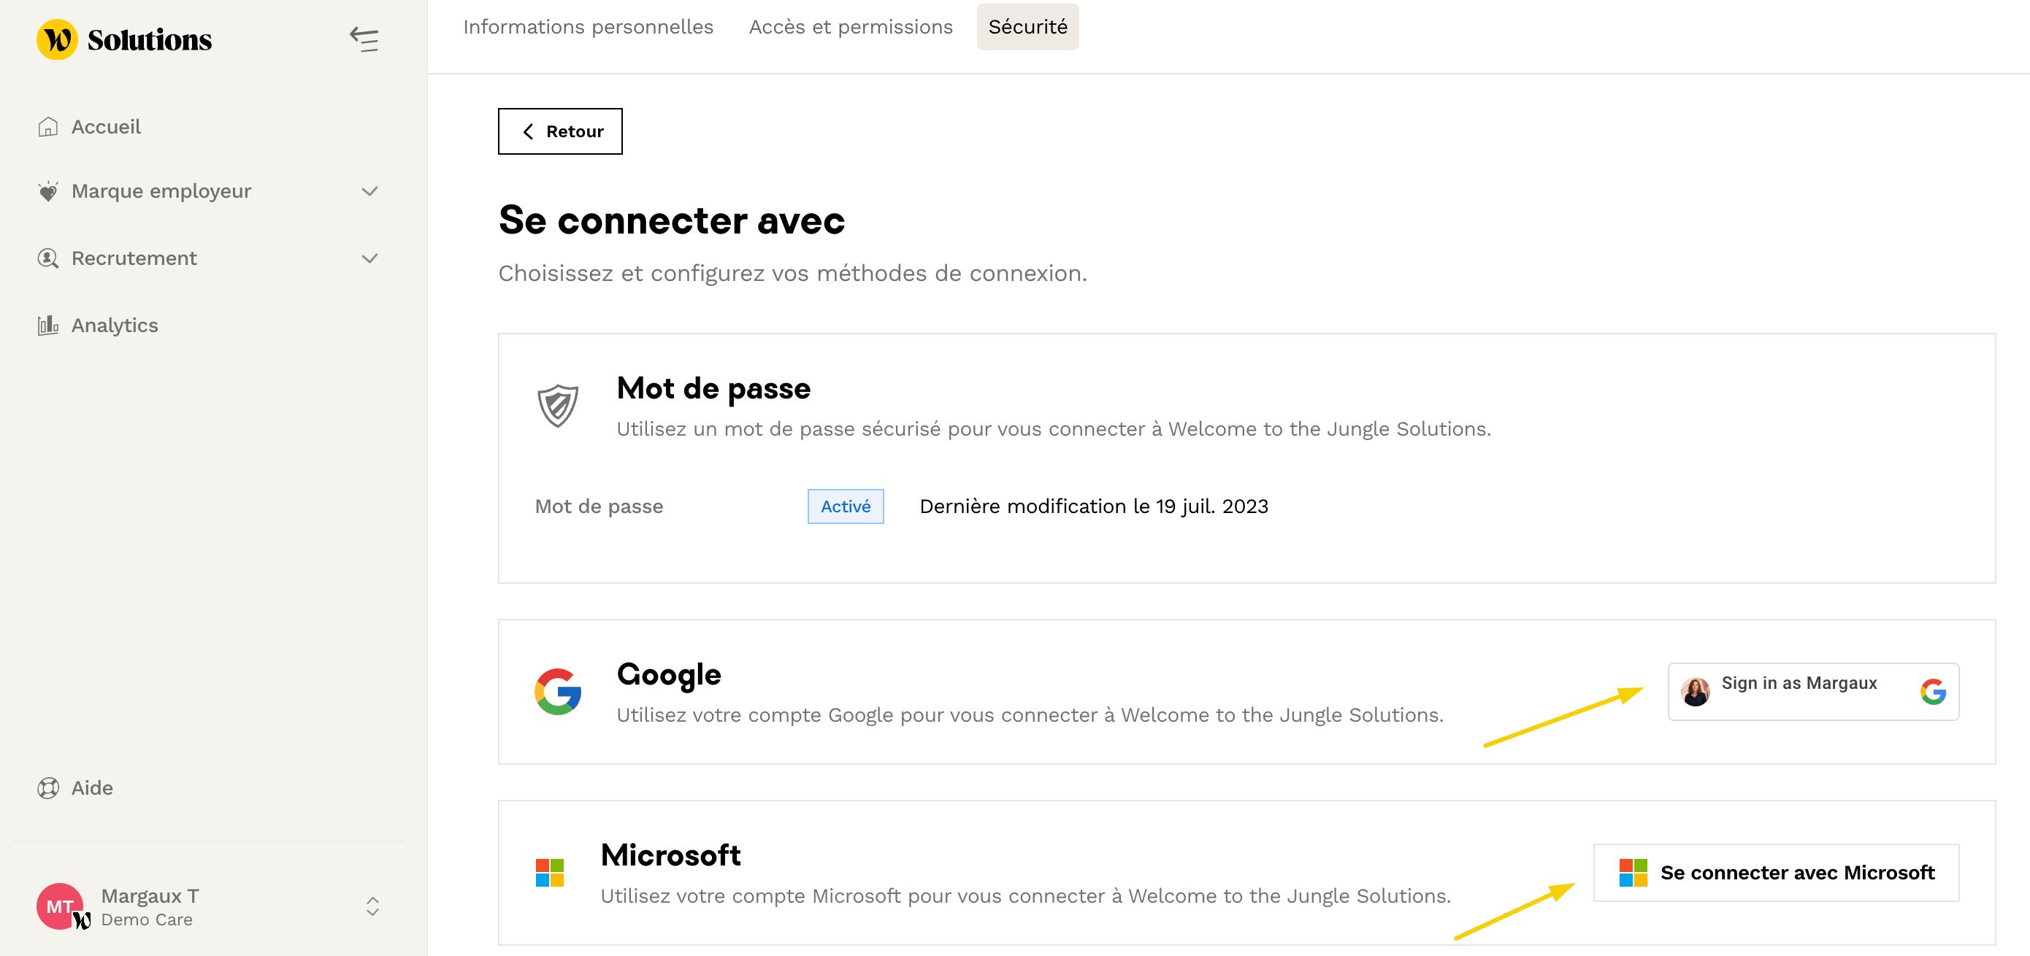Collapse the sidebar with the menu icon

tap(364, 39)
